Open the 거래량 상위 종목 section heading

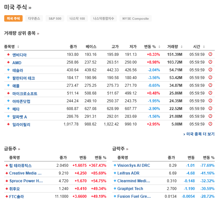(x=22, y=33)
